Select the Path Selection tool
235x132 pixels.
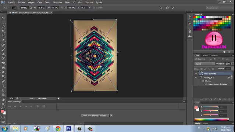point(3,90)
